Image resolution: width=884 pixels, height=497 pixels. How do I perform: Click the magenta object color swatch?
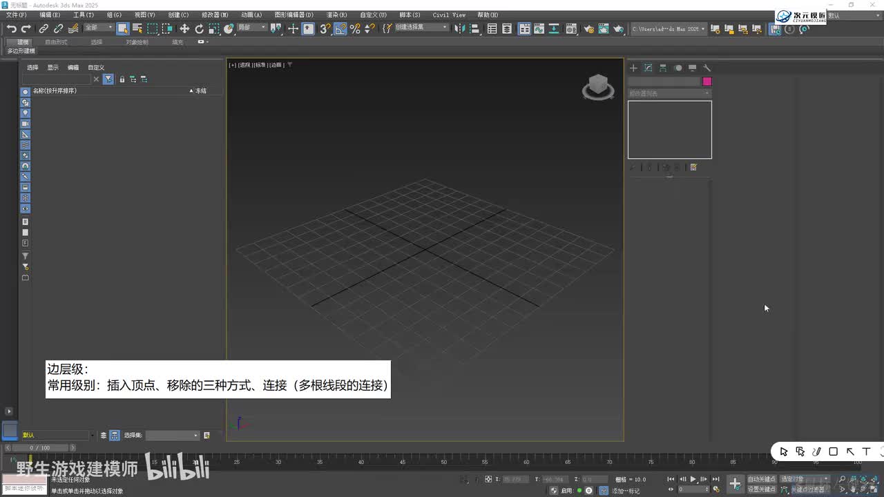(707, 81)
